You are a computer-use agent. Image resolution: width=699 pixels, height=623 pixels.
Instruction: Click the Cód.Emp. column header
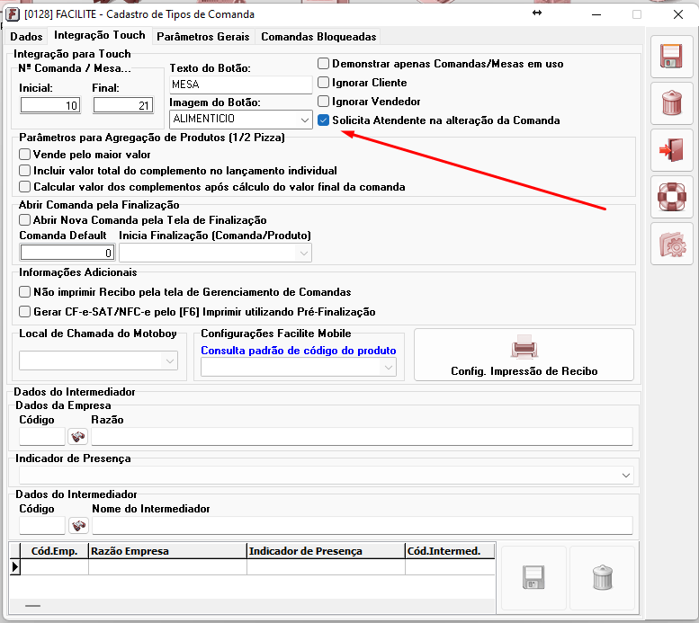click(54, 551)
